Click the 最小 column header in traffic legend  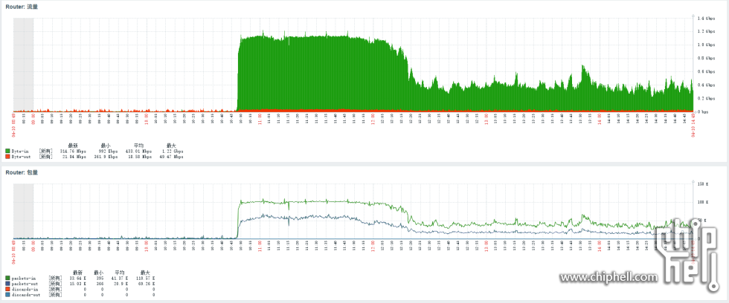pyautogui.click(x=106, y=146)
